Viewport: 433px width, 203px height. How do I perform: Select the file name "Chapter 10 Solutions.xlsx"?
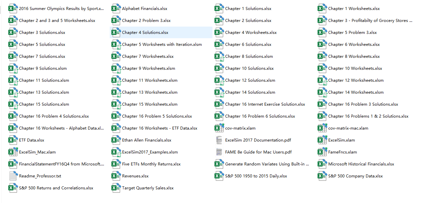[x=250, y=68]
